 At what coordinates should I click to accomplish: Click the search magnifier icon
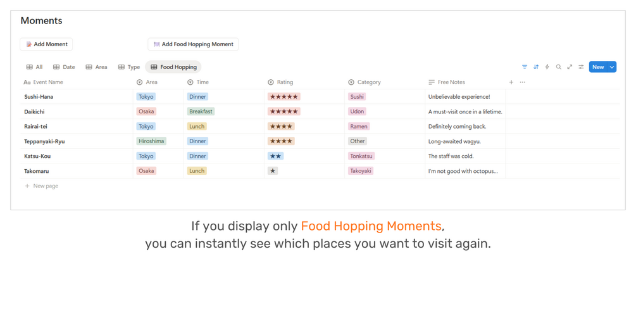pyautogui.click(x=559, y=67)
